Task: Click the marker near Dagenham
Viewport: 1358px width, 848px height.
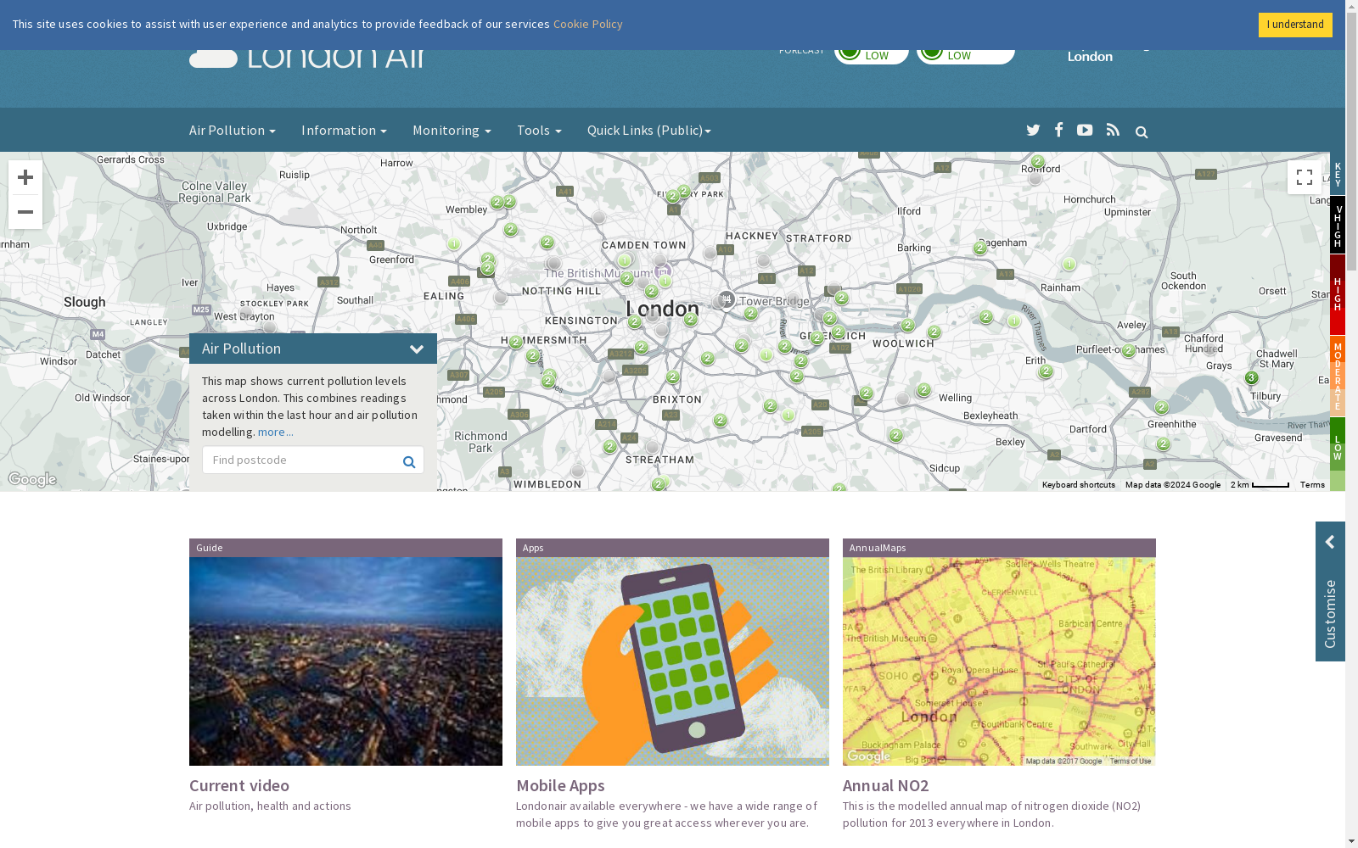Action: (x=980, y=248)
